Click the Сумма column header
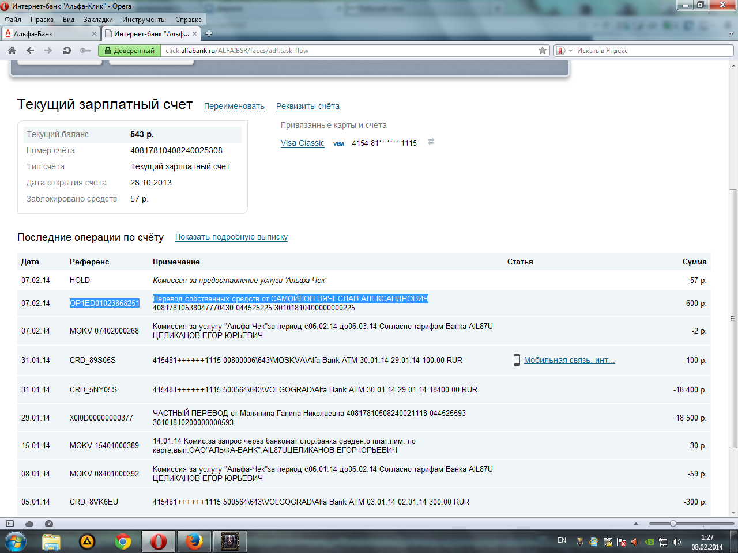Screen dimensions: 738x553 tap(695, 262)
